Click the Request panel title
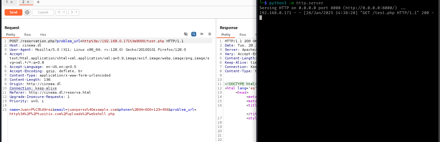Viewport: 440px width, 142px height. (12, 28)
